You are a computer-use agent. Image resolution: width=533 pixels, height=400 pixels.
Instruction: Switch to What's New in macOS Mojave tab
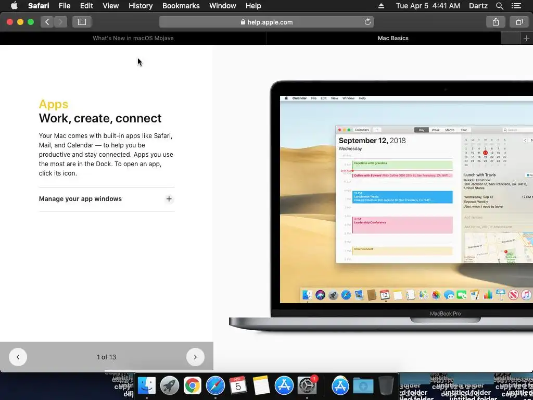click(x=133, y=38)
